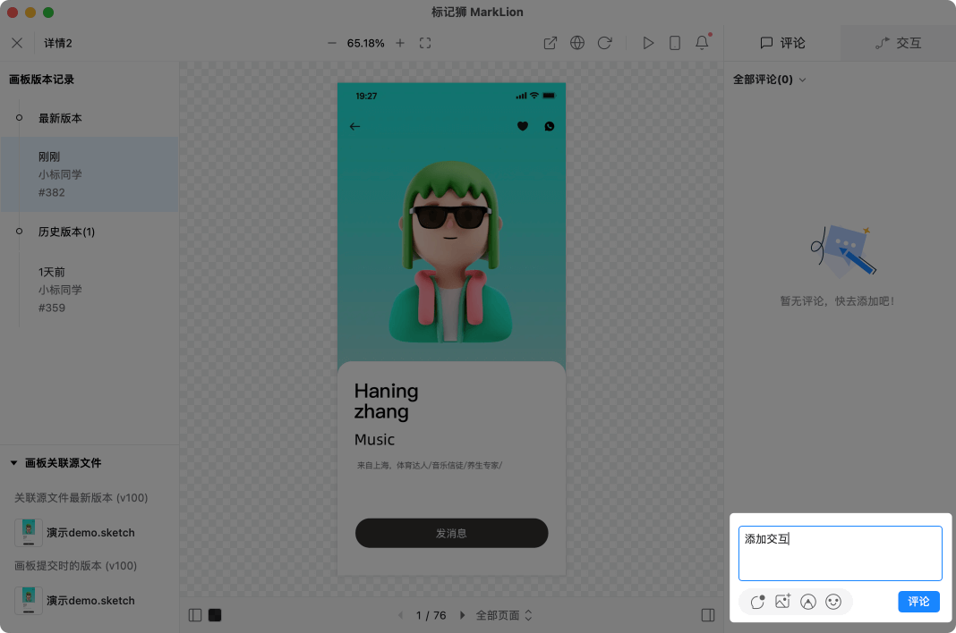Select the 评论 tab

(782, 43)
